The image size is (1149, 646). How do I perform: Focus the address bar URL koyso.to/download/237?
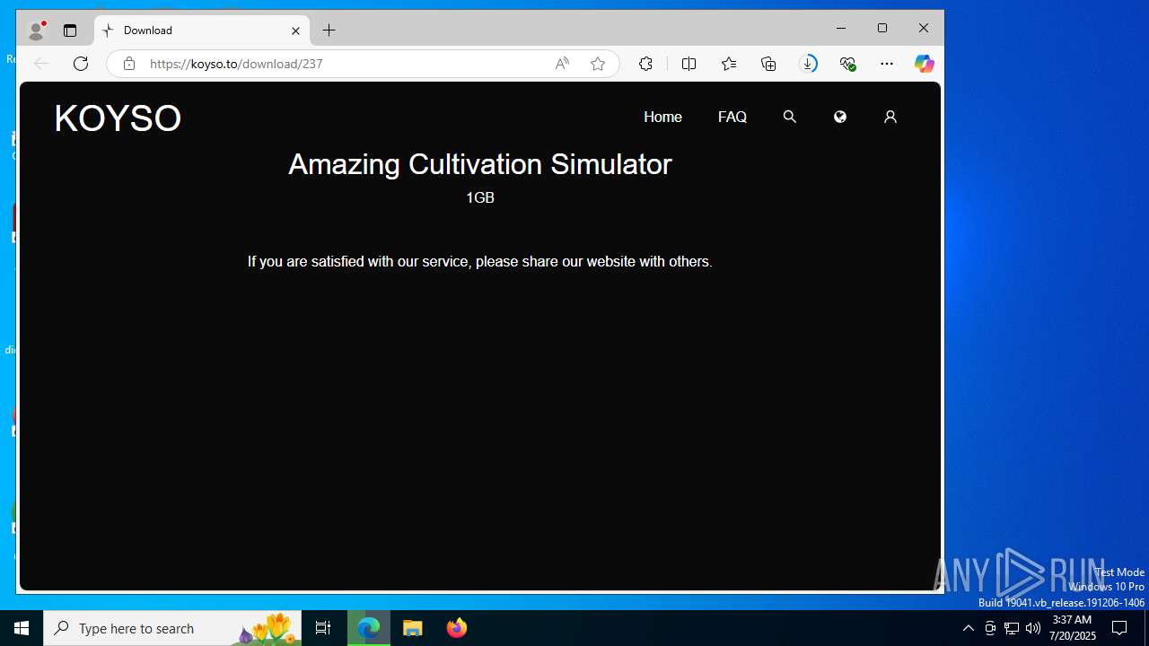[x=236, y=64]
